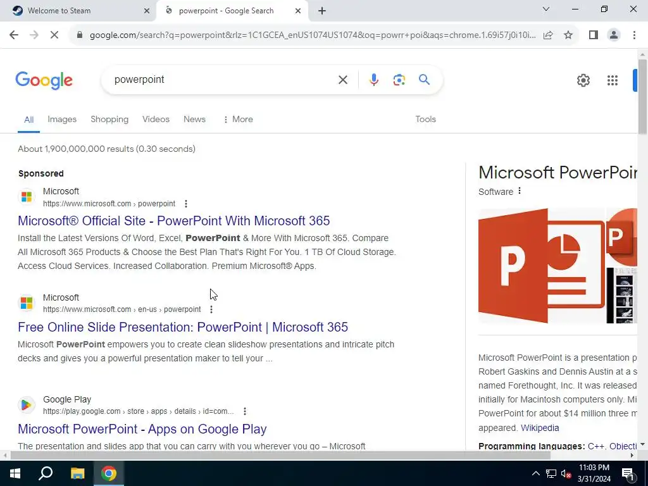This screenshot has height=486, width=648.
Task: Open Microsoft Official Site PowerPoint link
Action: (173, 221)
